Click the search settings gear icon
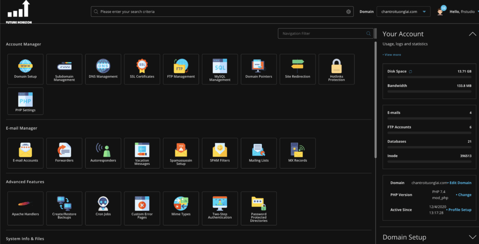Screen dimensions: 479x244 [x=348, y=12]
